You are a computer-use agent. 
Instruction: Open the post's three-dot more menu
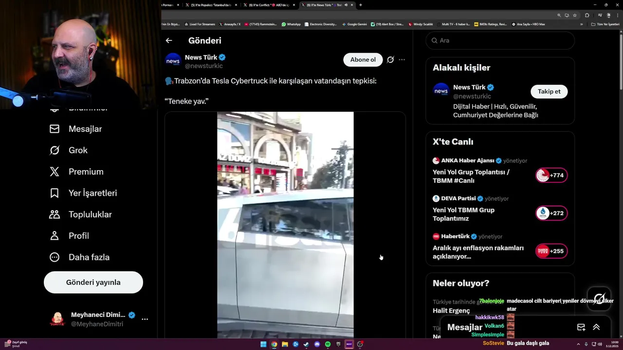click(402, 60)
